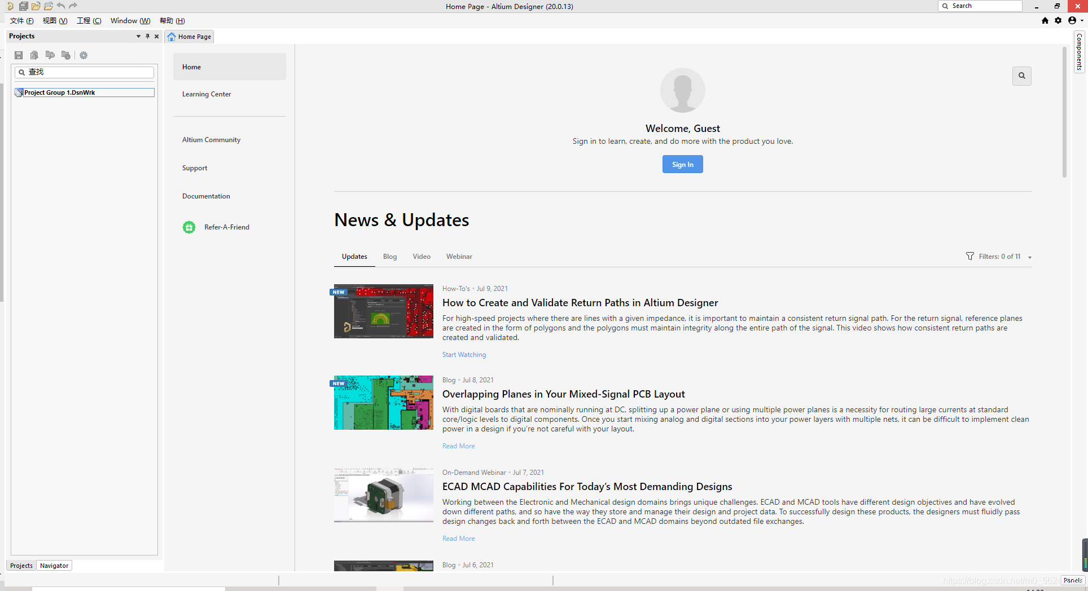Select the Blog news tab
This screenshot has height=591, width=1088.
point(390,257)
